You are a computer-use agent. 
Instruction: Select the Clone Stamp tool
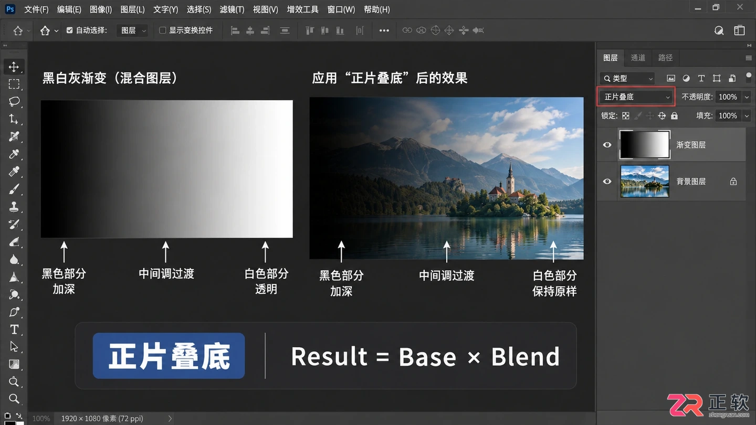[14, 207]
